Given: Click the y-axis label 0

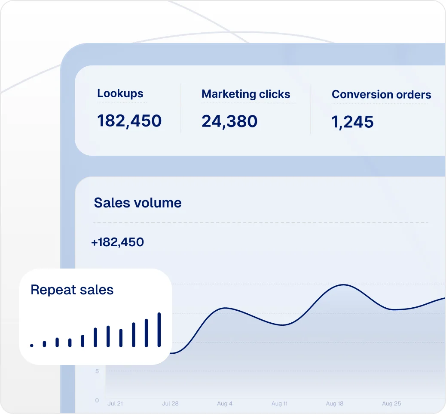Looking at the screenshot, I should (x=97, y=400).
